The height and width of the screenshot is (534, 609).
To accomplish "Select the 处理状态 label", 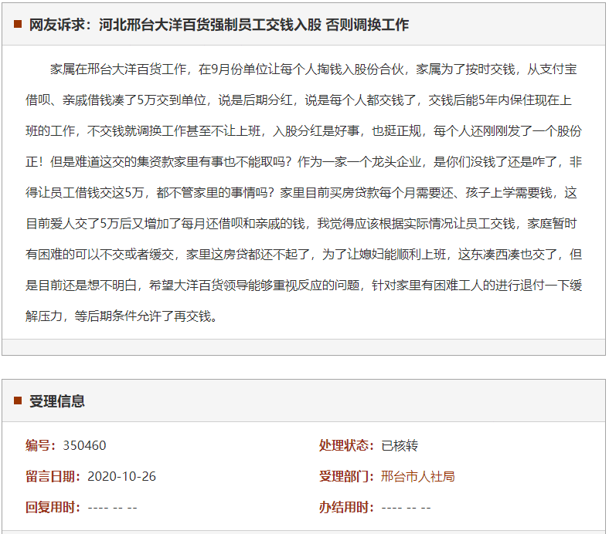I will [x=346, y=445].
